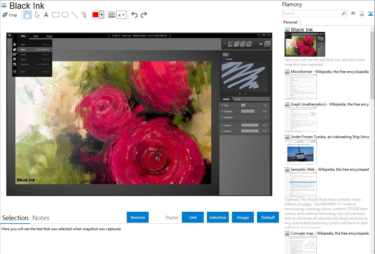Switch to the Personal tab
The width and height of the screenshot is (375, 254).
coord(290,22)
